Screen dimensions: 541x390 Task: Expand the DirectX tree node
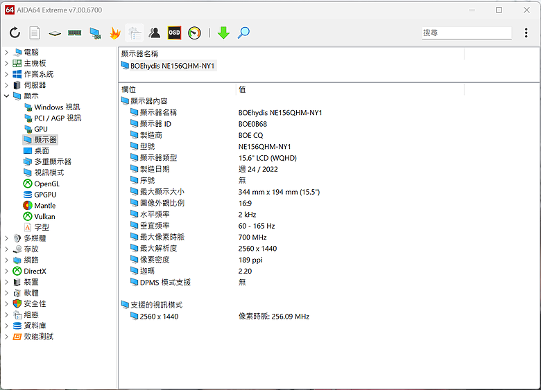(x=6, y=271)
